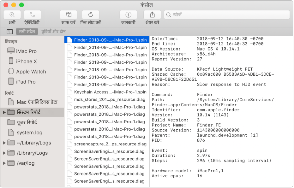Image resolution: width=294 pixels, height=188 pixels.
Task: Open the शेयर करें share icon
Action: click(152, 15)
